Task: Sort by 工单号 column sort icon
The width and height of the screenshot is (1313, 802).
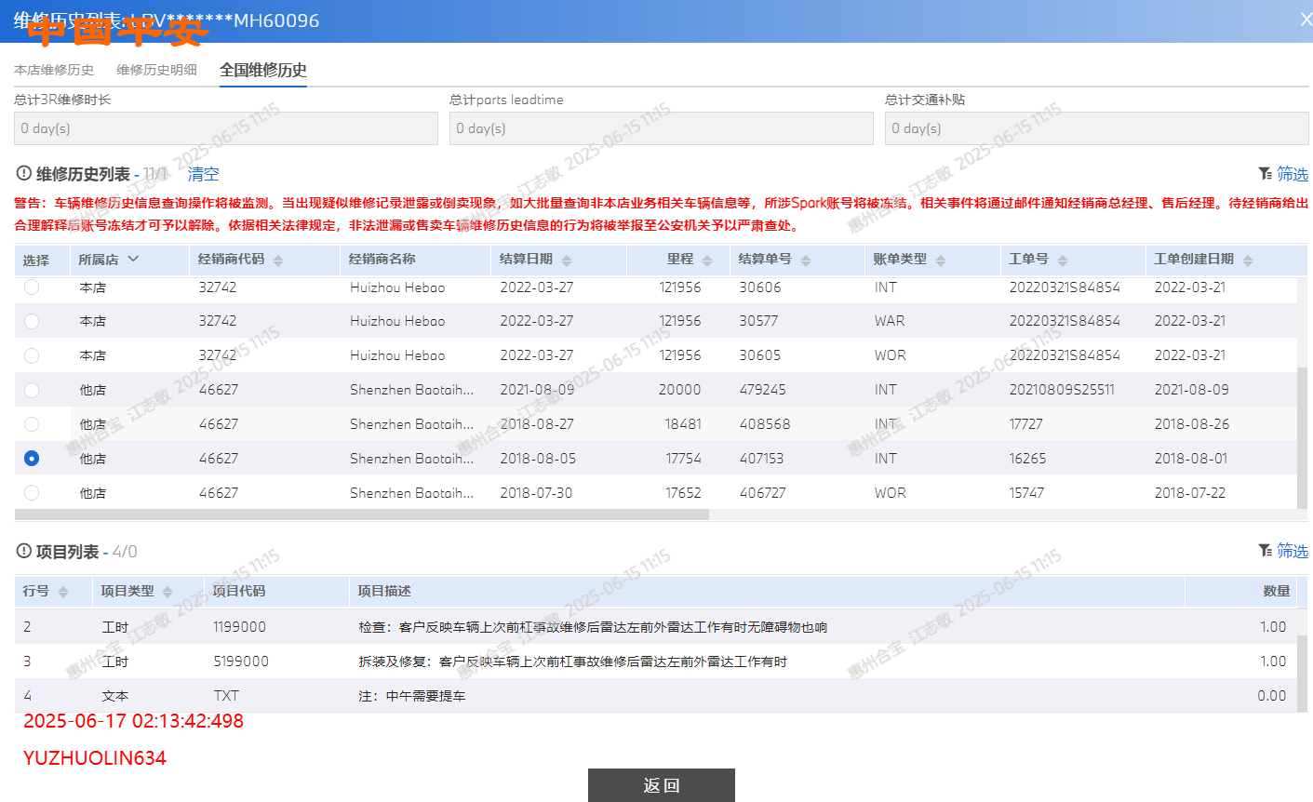Action: click(x=1063, y=261)
